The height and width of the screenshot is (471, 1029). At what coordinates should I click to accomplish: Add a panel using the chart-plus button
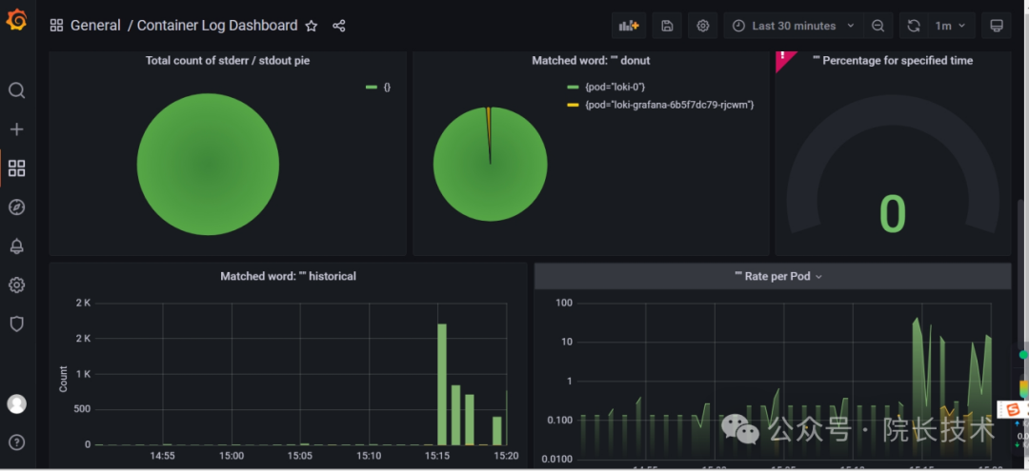coord(629,26)
